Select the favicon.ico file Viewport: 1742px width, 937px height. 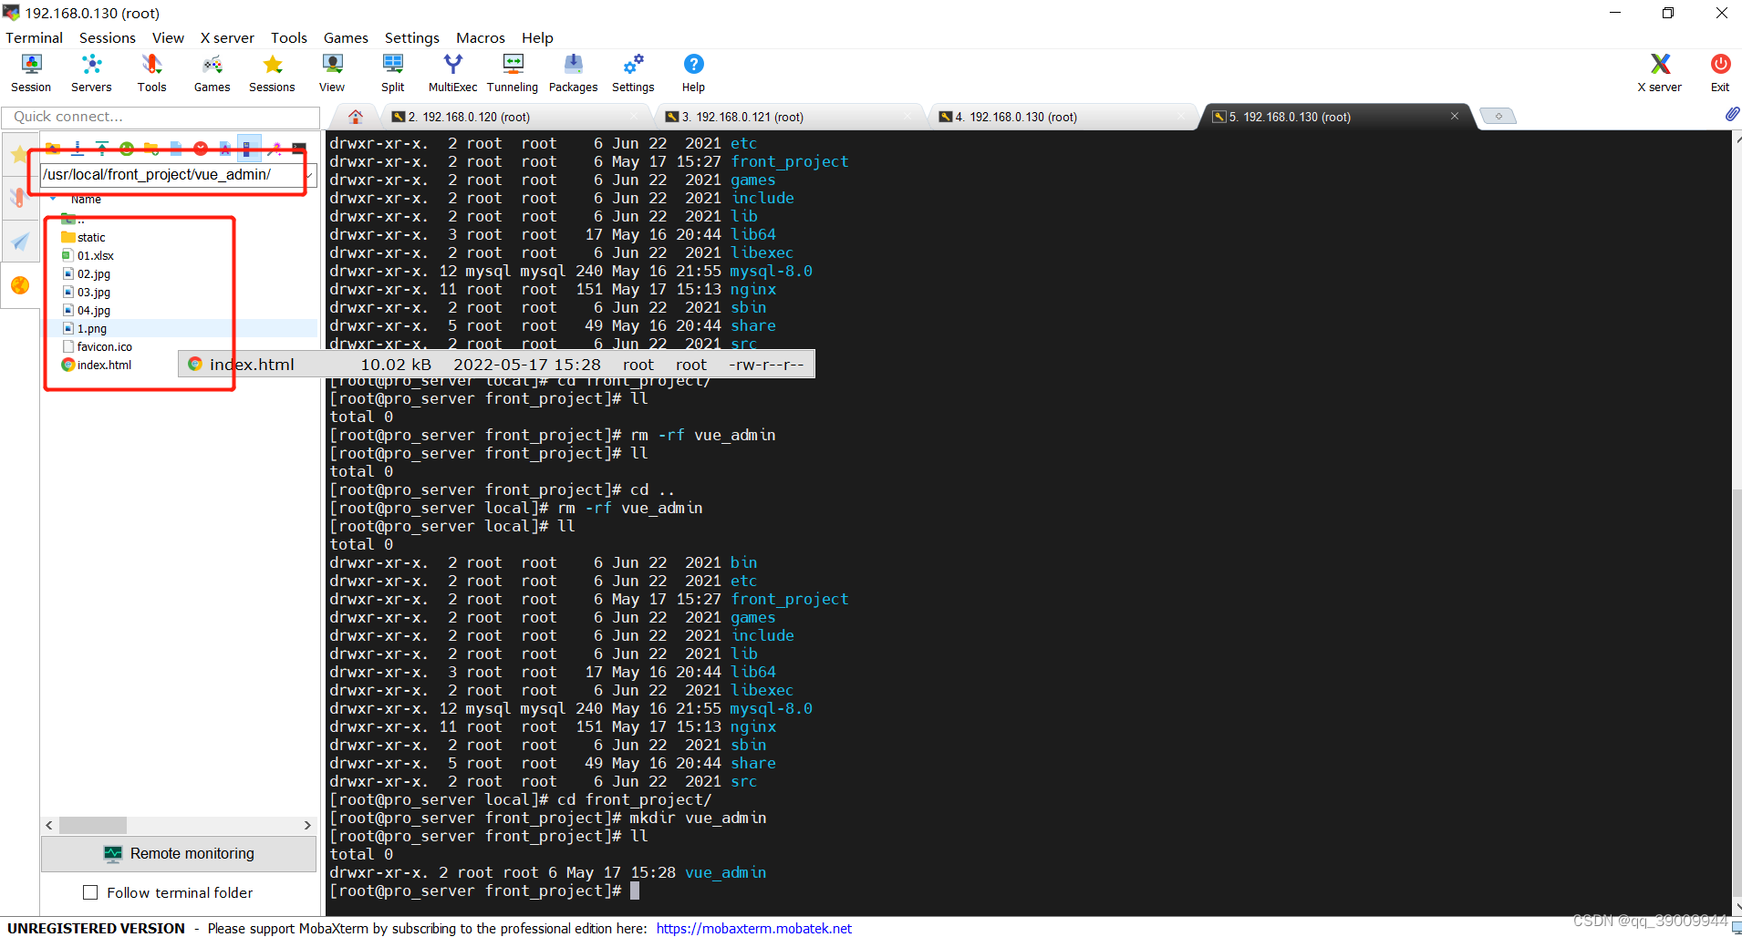(x=97, y=346)
